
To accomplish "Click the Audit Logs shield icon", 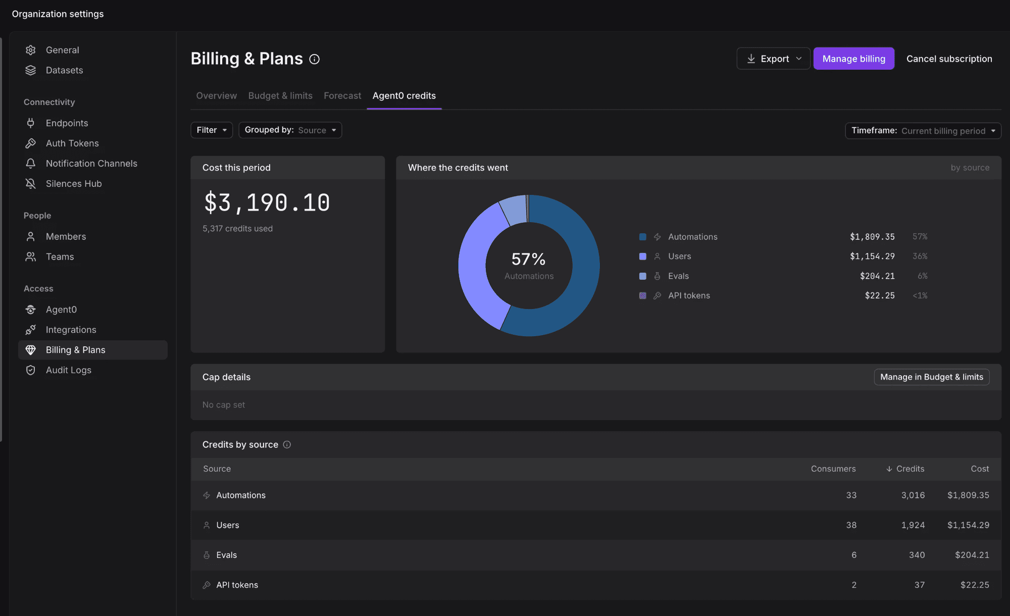I will coord(31,370).
